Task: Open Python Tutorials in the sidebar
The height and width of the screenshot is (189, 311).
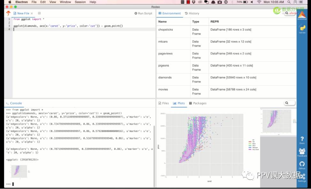Action: pyautogui.click(x=302, y=29)
